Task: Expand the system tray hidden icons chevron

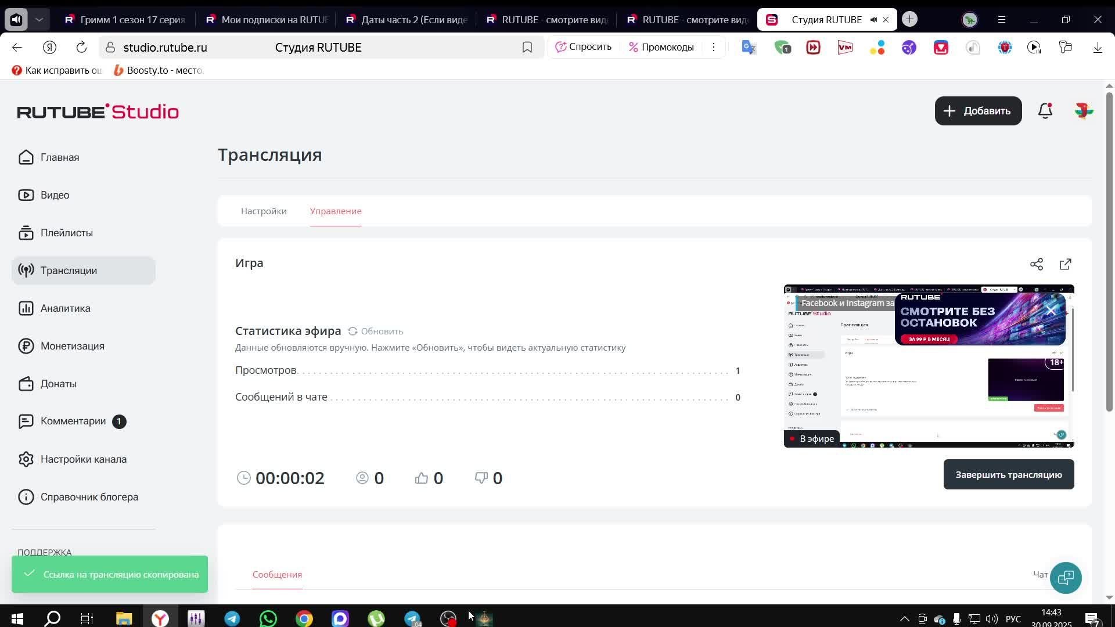Action: pyautogui.click(x=904, y=619)
